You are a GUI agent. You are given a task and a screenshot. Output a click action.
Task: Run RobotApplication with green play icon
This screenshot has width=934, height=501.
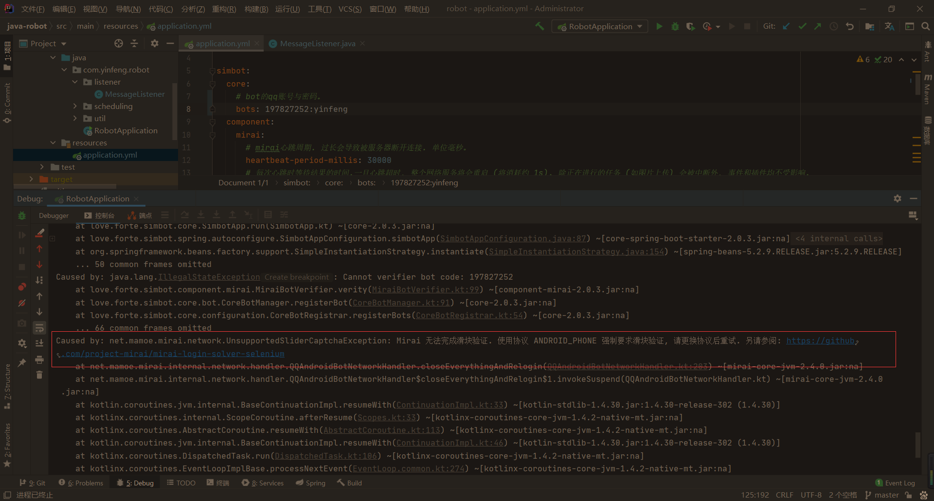coord(659,26)
